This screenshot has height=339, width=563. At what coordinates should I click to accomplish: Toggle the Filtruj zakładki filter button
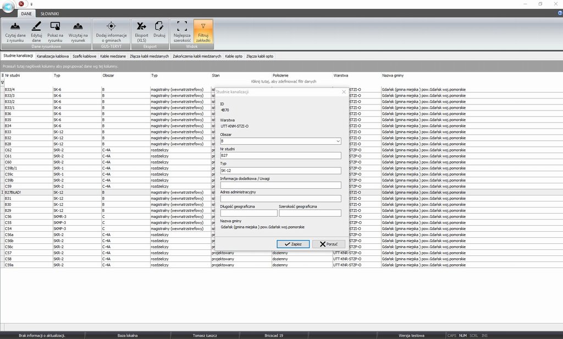203,26
